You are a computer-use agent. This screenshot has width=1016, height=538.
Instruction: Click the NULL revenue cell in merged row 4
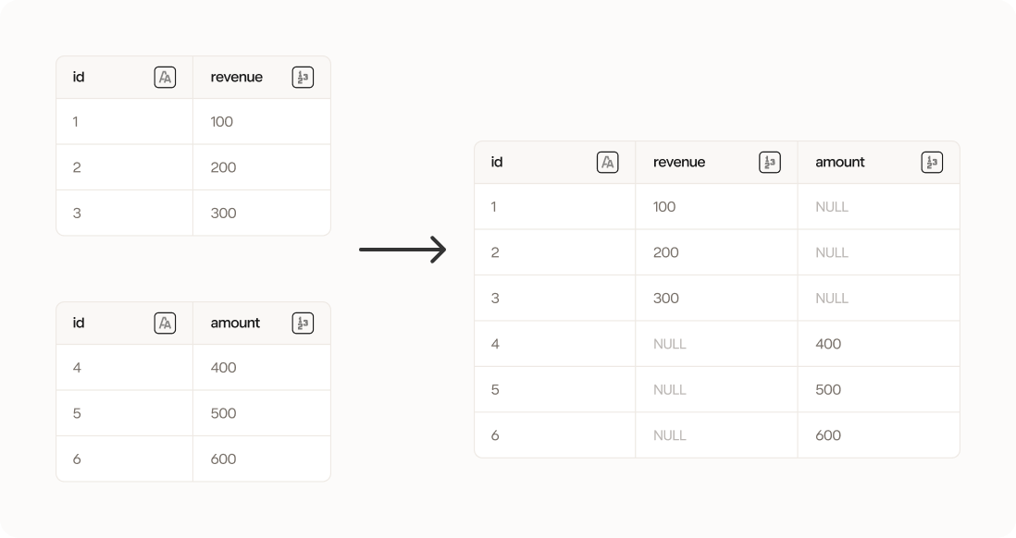pos(716,345)
